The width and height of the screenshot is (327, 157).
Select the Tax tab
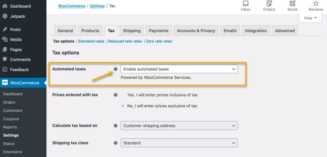(x=111, y=31)
